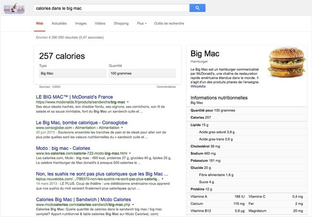Select the Web tab
312x217 pixels.
(39, 23)
